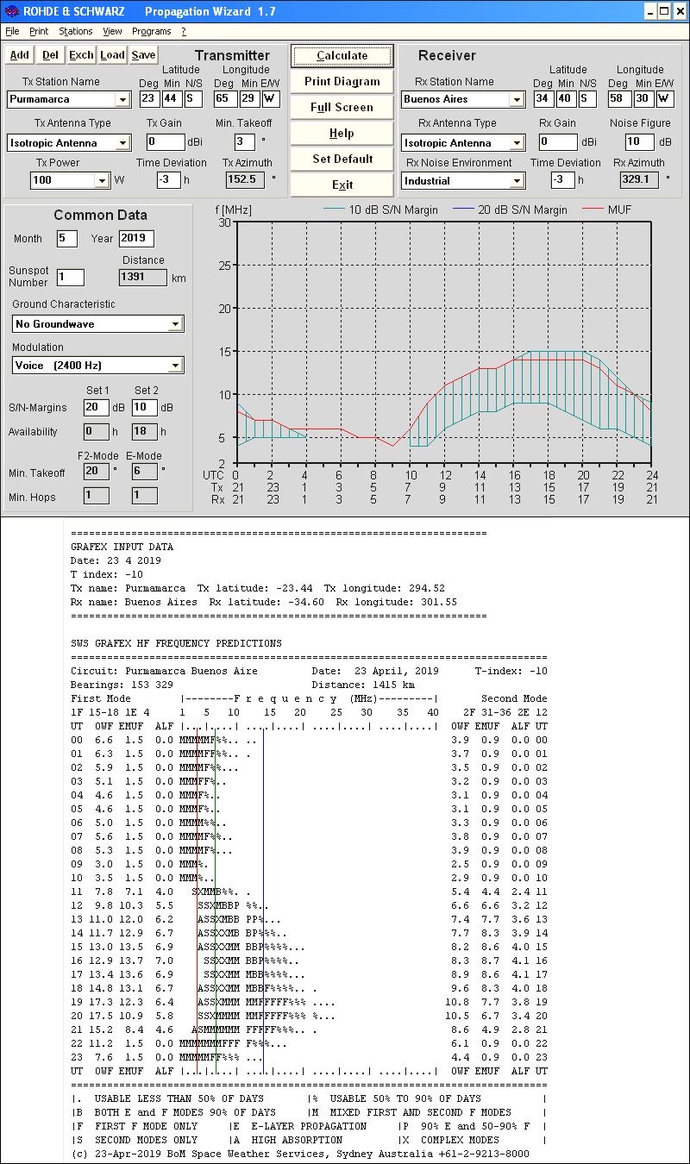690x1164 pixels.
Task: Click Print Diagram button
Action: [x=342, y=82]
